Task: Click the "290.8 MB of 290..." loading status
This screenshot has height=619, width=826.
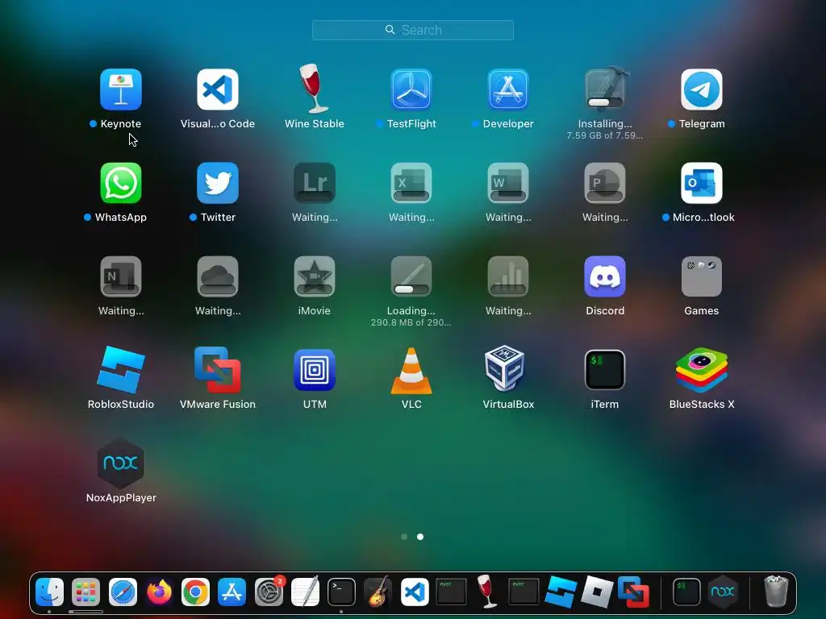Action: pyautogui.click(x=411, y=322)
